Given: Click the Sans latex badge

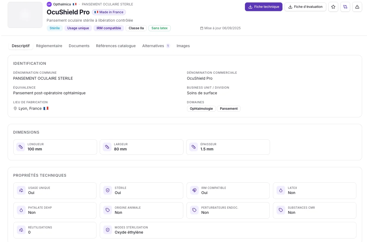Looking at the screenshot, I should click(x=160, y=28).
